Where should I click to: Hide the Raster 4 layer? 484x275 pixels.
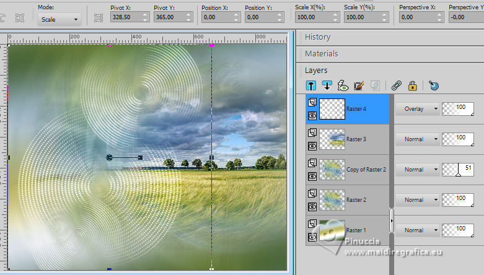[312, 116]
